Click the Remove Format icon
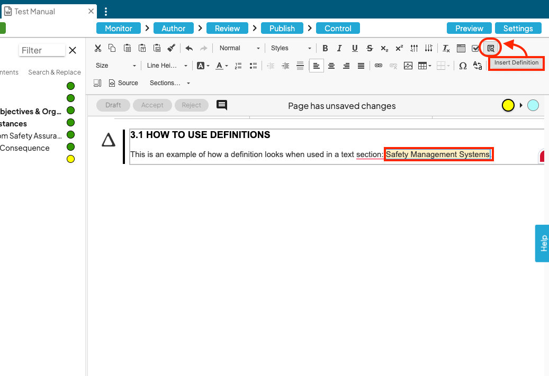Screen dimensions: 549x376 [x=446, y=48]
